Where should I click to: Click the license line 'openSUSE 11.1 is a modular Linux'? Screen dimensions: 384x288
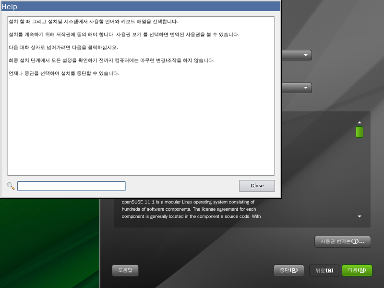coord(188,202)
